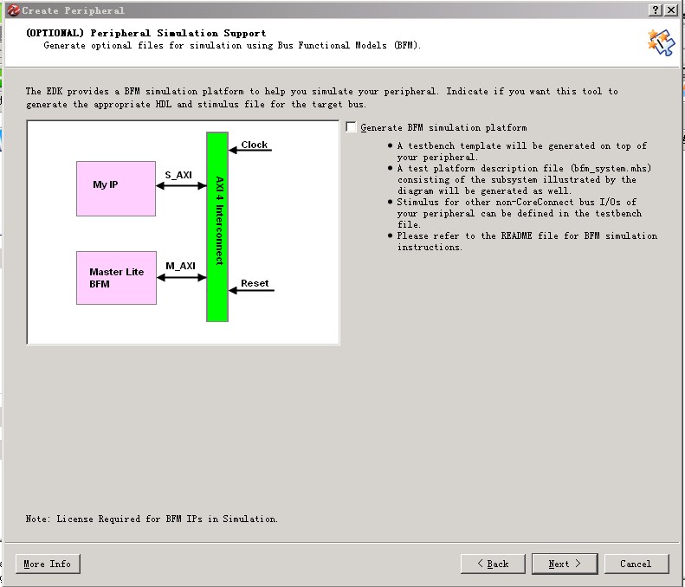Image resolution: width=685 pixels, height=587 pixels.
Task: Click the Reset label in diagram
Action: [255, 283]
